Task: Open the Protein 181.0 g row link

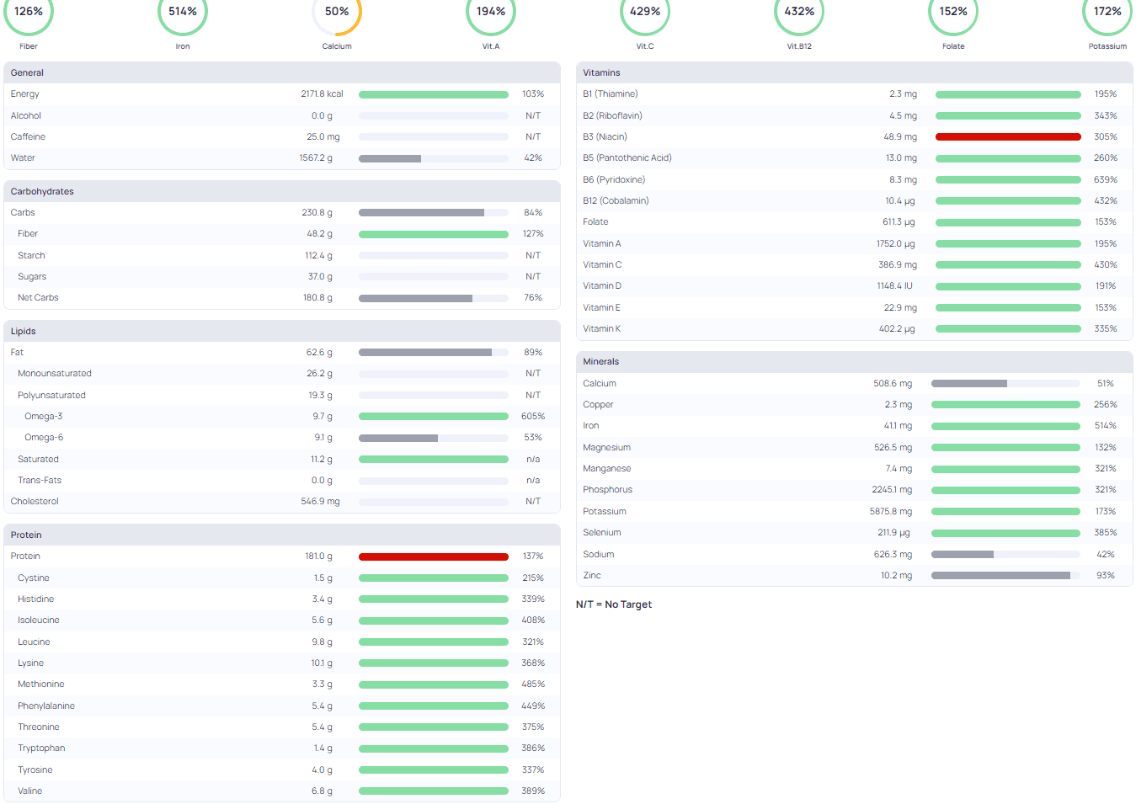Action: 25,556
